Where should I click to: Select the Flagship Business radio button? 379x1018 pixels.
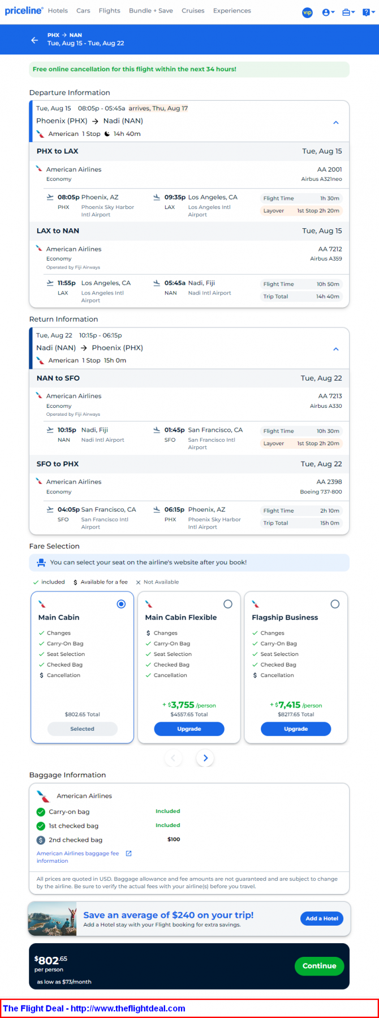coord(335,604)
